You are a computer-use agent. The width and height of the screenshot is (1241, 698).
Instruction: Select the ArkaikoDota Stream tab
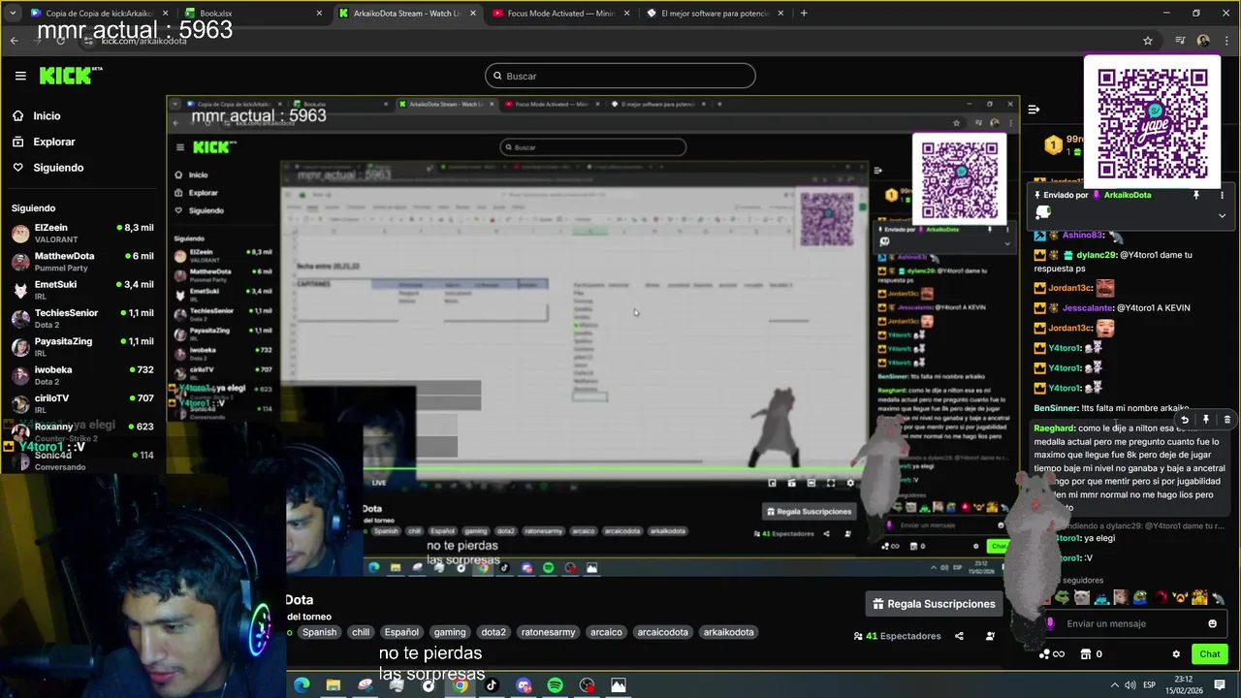406,14
